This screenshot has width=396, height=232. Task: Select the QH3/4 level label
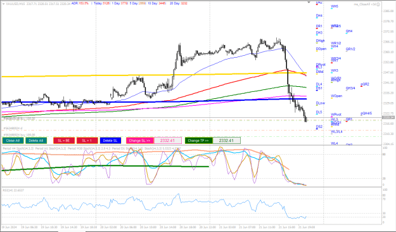(350, 88)
